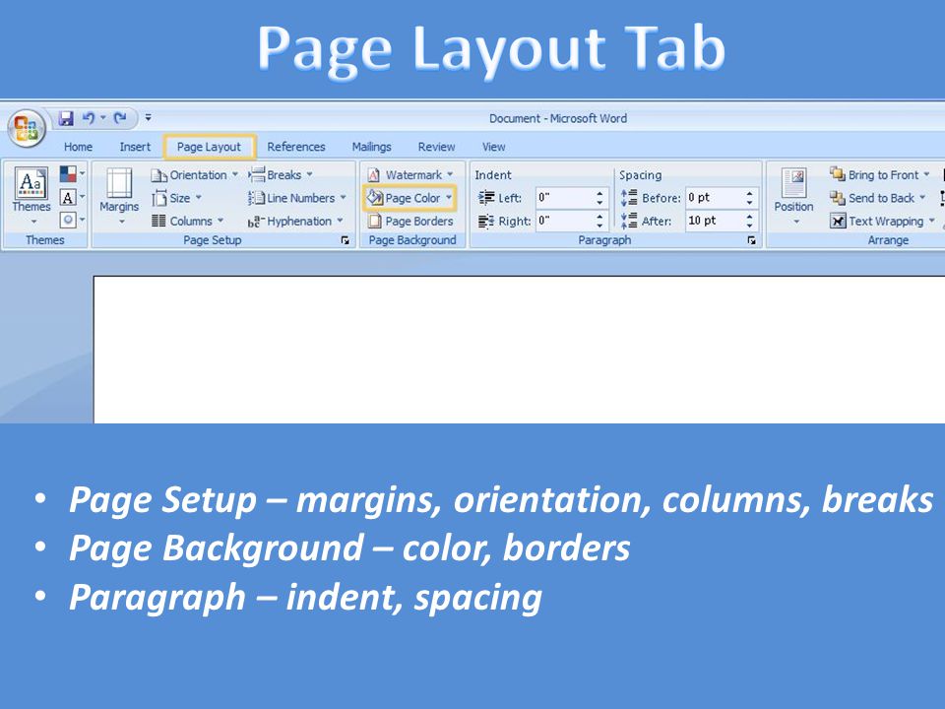Click the Page Borders label
This screenshot has width=945, height=709.
pyautogui.click(x=419, y=222)
